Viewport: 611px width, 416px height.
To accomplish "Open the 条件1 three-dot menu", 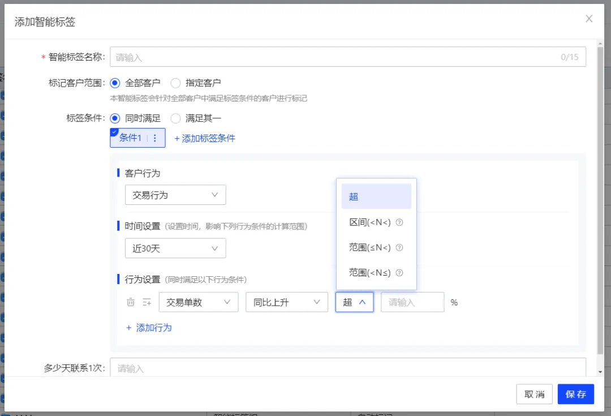I will pyautogui.click(x=154, y=138).
